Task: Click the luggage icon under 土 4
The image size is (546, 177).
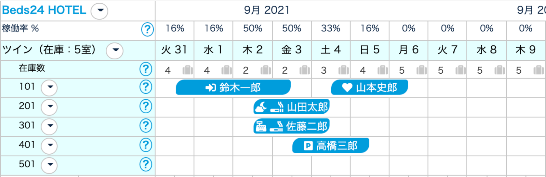Action: pos(343,70)
